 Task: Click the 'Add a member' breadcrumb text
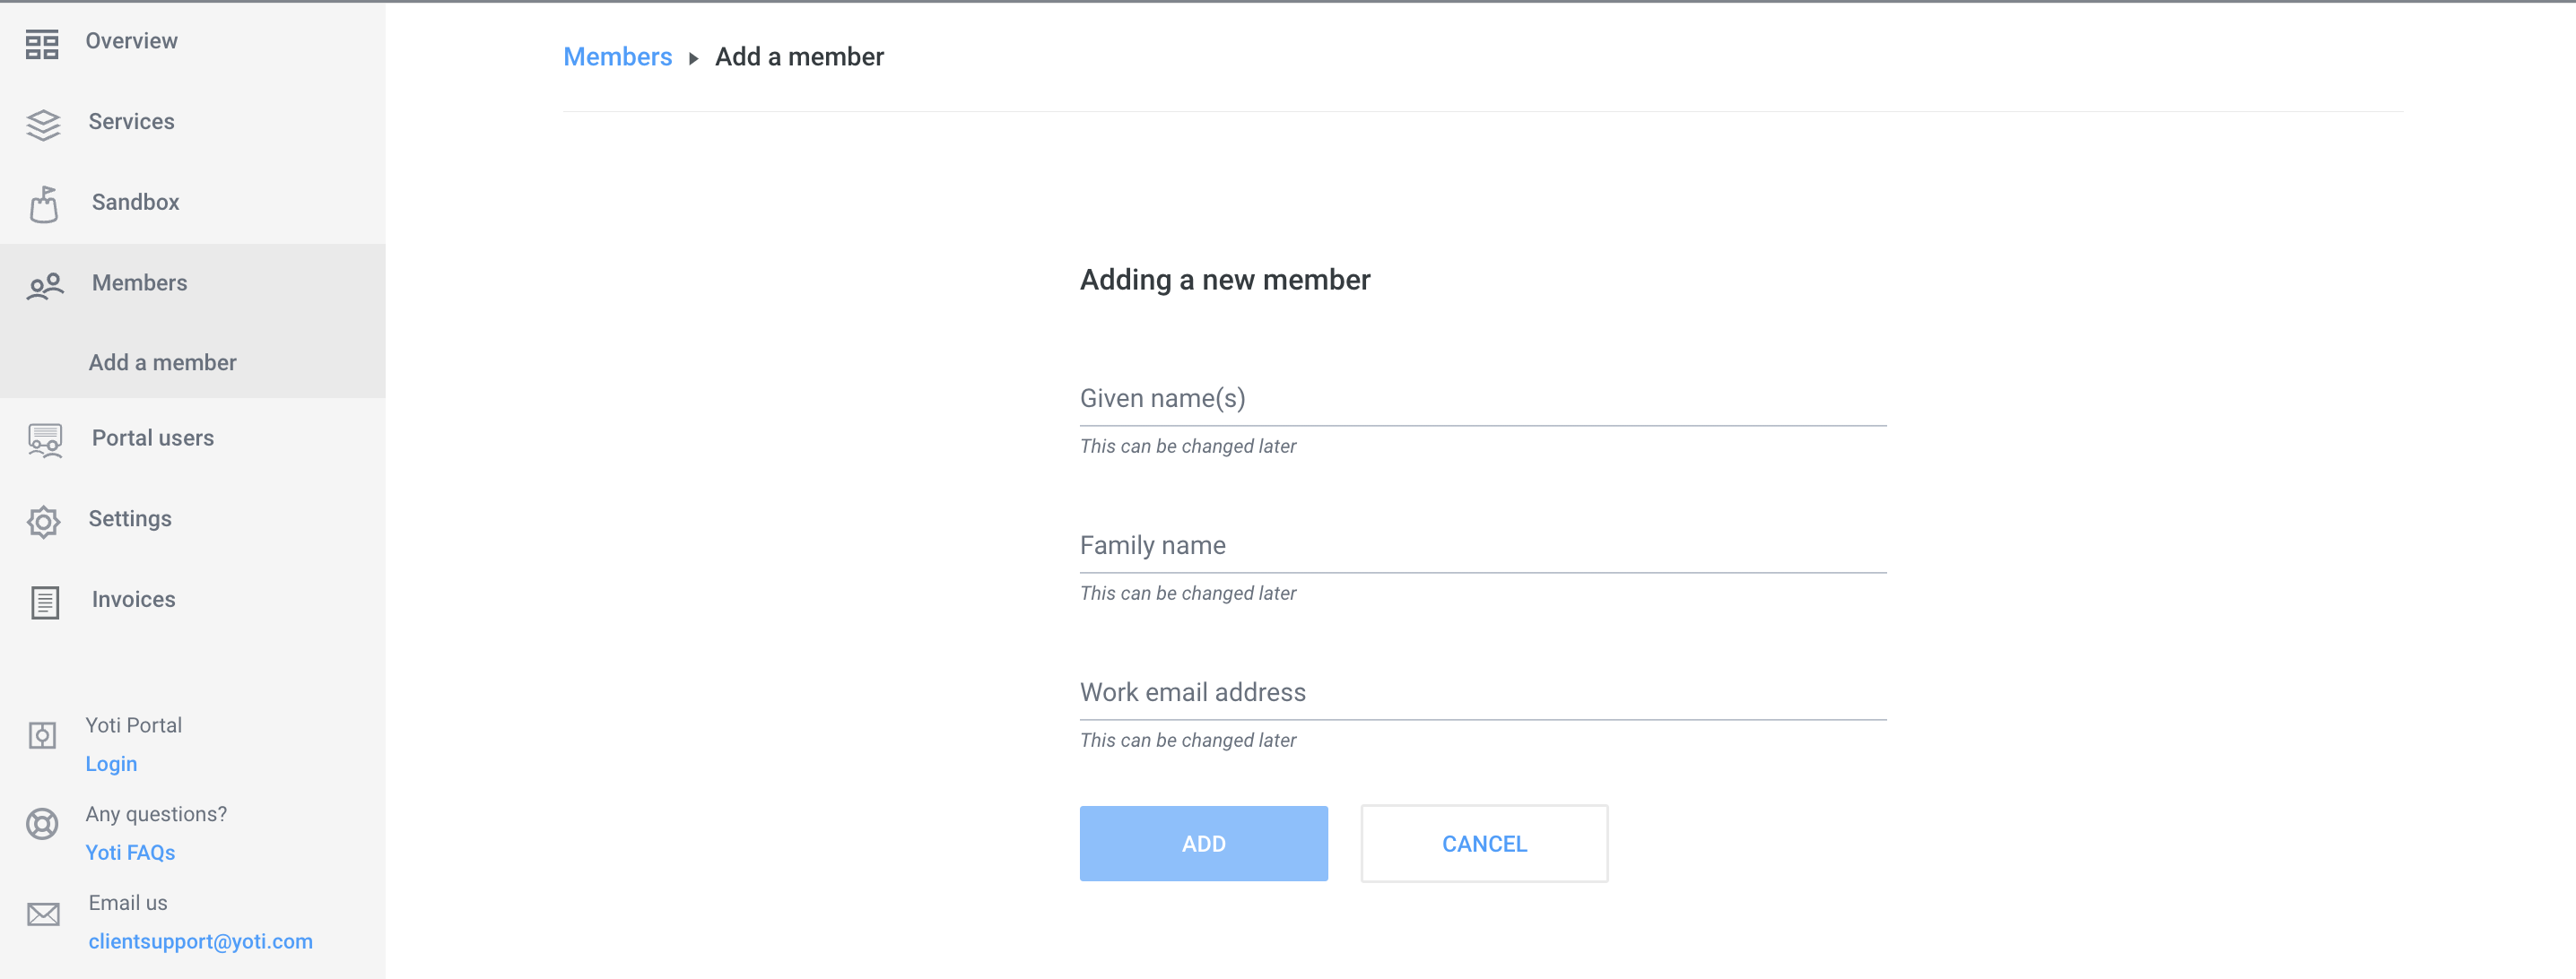[x=799, y=57]
